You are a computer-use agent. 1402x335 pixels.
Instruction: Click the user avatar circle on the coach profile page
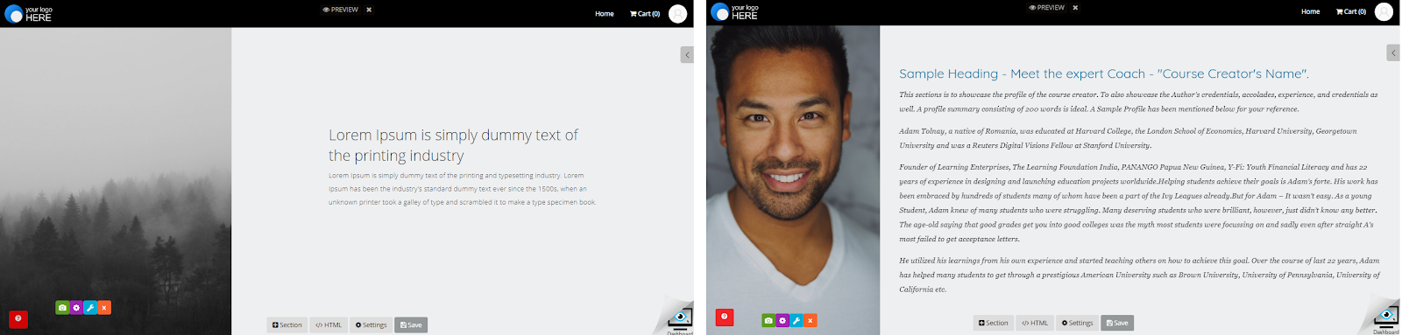1384,12
